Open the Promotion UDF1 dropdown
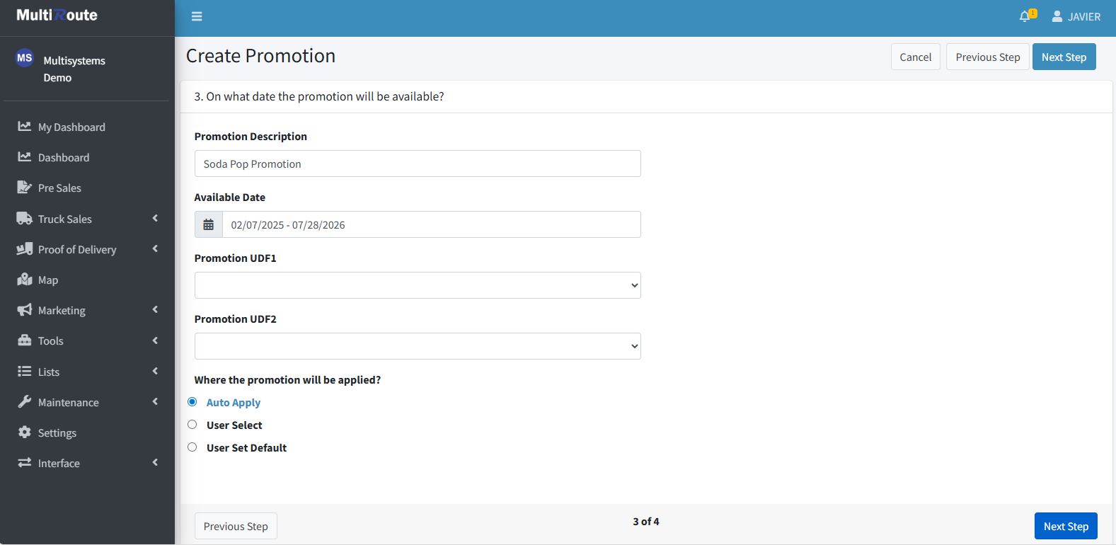 pyautogui.click(x=418, y=285)
